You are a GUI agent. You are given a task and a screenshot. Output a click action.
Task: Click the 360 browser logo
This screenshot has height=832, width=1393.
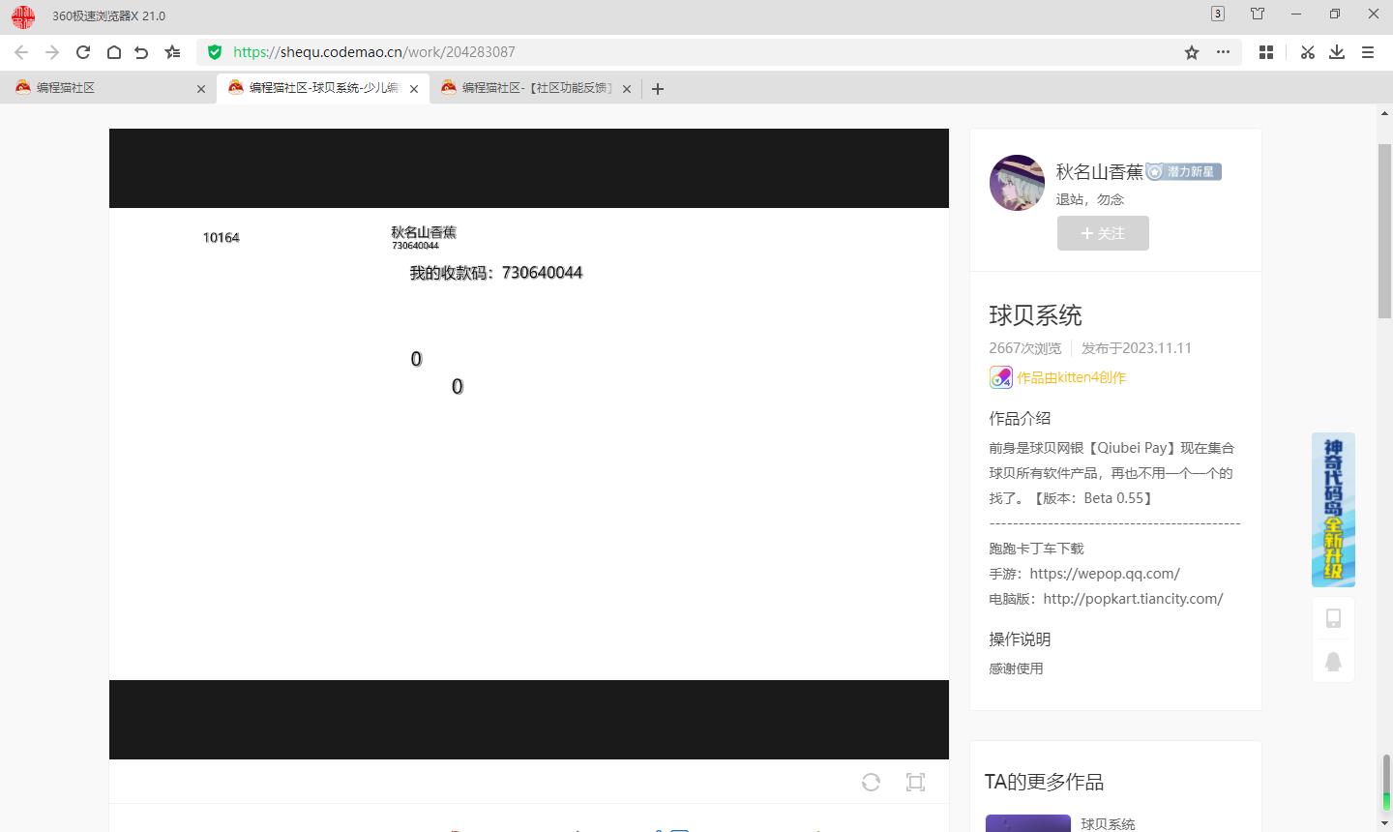point(22,15)
